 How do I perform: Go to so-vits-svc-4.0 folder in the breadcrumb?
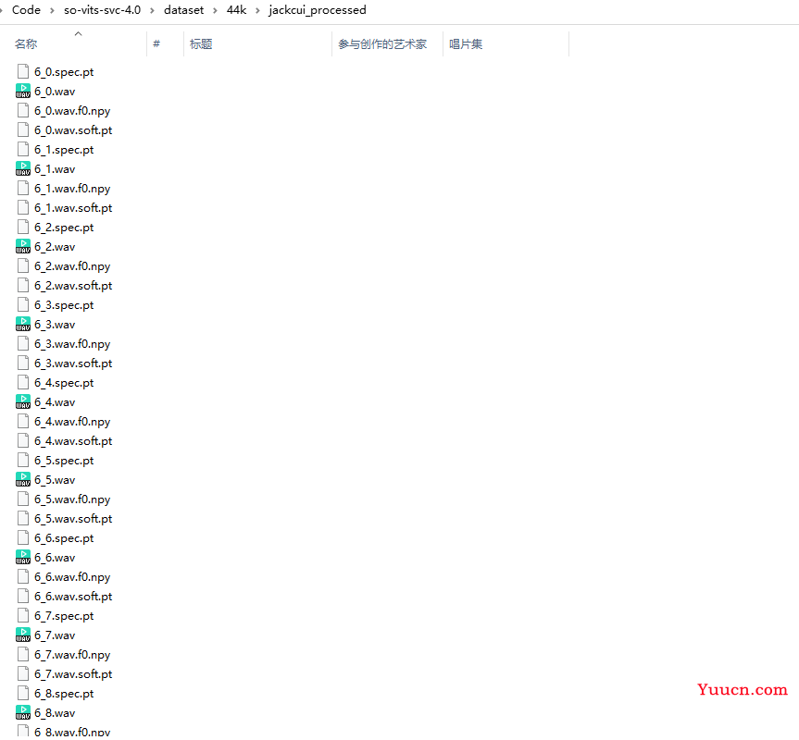tap(102, 10)
